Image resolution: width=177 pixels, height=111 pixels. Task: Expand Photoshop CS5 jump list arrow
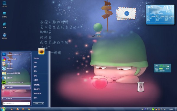pos(29,54)
